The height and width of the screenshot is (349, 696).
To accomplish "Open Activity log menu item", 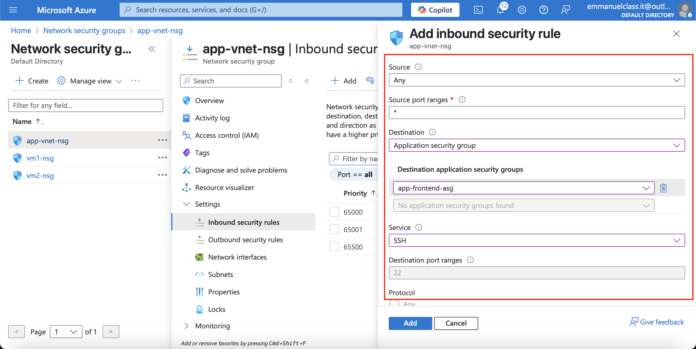I will click(212, 118).
